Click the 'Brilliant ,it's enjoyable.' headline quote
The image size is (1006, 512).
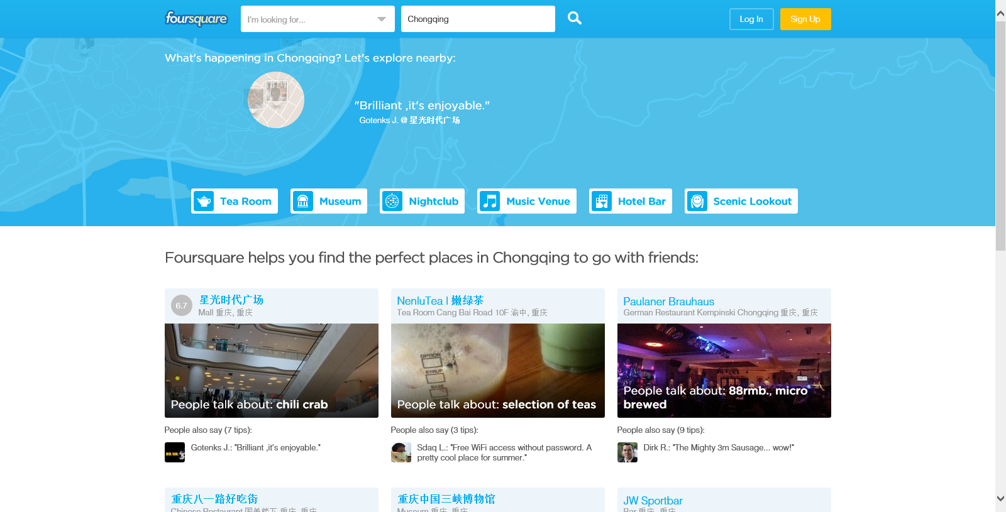(422, 106)
